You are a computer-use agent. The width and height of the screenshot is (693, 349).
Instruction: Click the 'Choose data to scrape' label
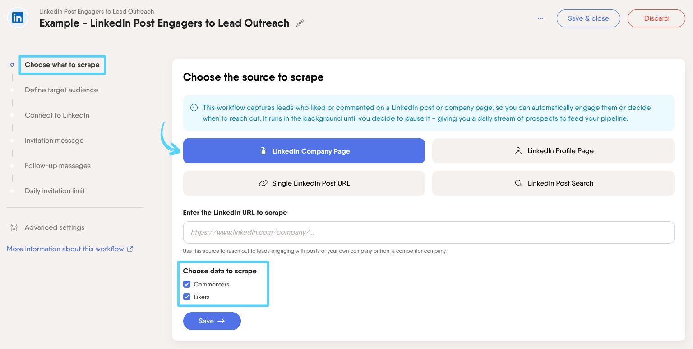[x=220, y=271]
